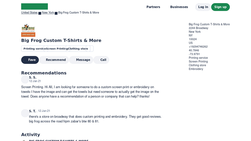
Task: Open Message to the business
Action: point(81,60)
